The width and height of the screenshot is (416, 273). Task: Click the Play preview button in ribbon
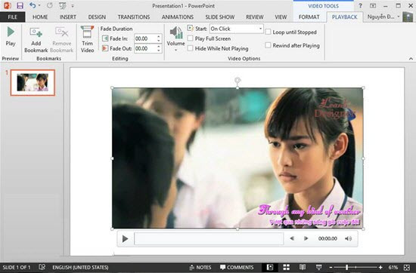click(11, 36)
